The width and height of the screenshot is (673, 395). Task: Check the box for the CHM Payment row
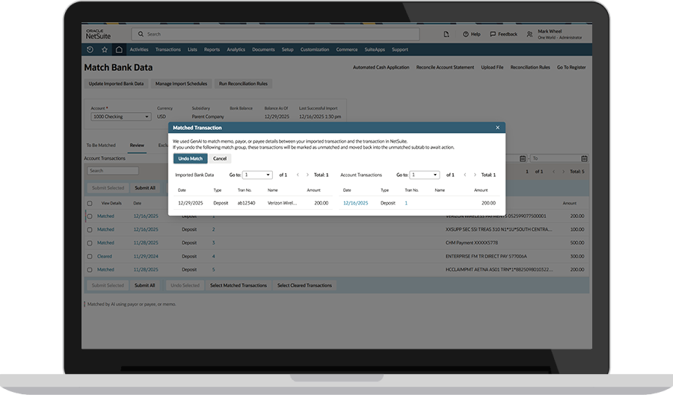click(x=90, y=243)
